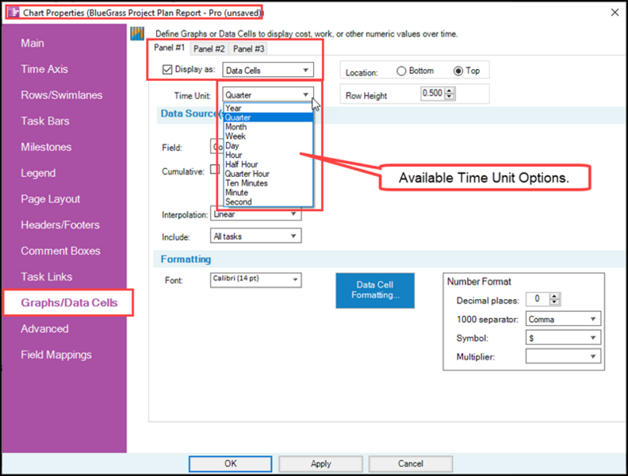Click the OK button

(230, 463)
